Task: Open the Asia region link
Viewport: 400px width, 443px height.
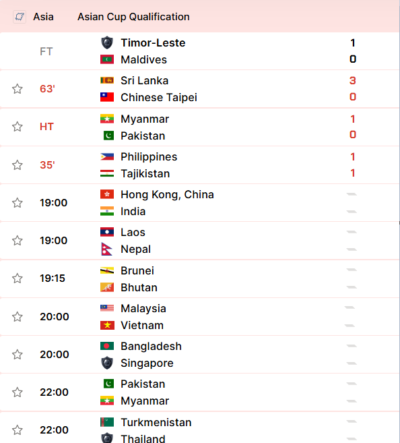Action: click(43, 17)
